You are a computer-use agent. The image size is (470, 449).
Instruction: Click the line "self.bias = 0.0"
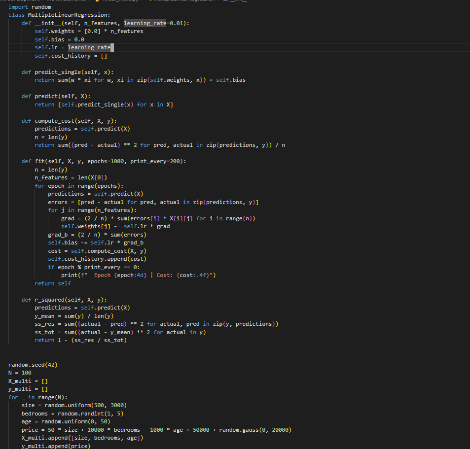click(59, 39)
